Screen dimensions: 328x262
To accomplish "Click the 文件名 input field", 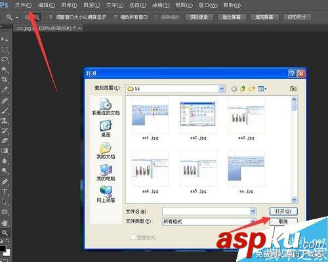I will [x=206, y=211].
